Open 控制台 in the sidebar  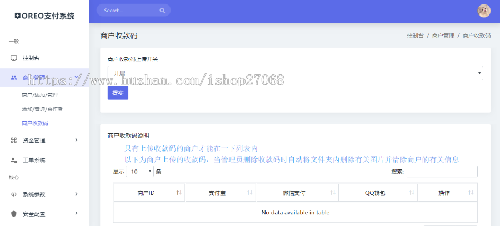31,58
